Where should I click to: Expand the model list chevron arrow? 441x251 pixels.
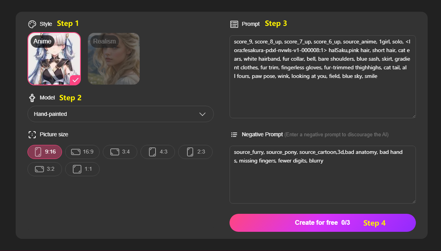202,114
